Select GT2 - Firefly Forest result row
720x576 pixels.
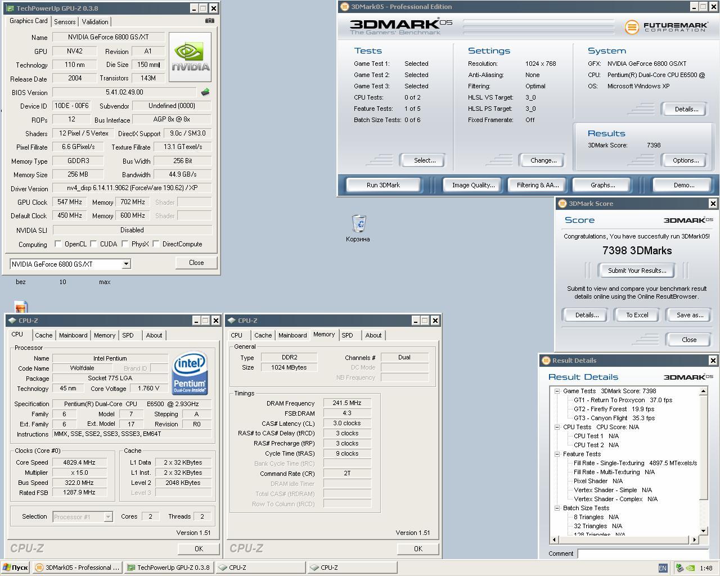(x=614, y=409)
